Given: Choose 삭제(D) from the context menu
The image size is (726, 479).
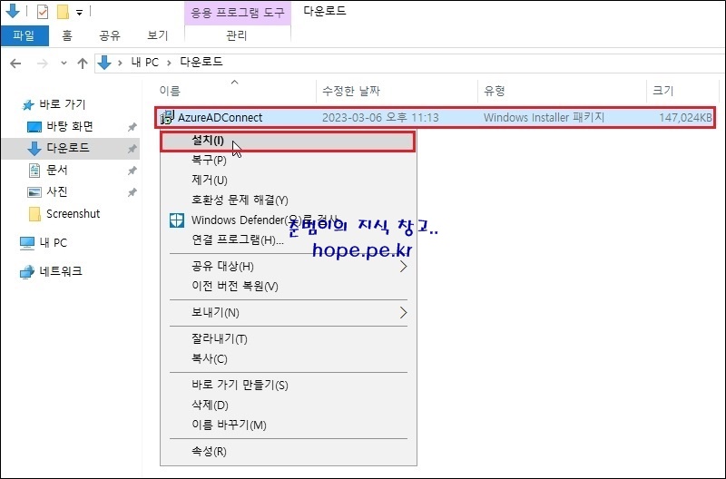Looking at the screenshot, I should coord(288,405).
